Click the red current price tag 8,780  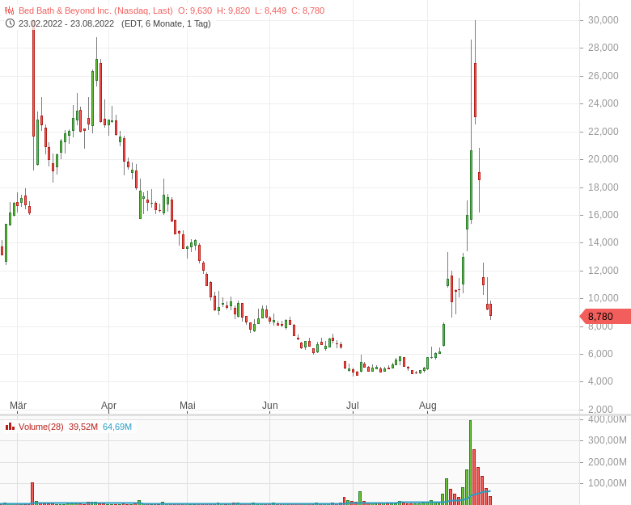pos(605,317)
